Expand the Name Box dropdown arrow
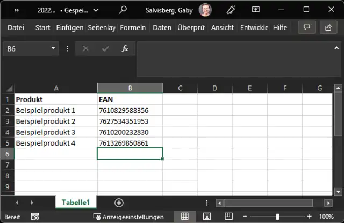Viewport: 344px width, 223px height. pyautogui.click(x=53, y=48)
